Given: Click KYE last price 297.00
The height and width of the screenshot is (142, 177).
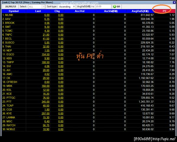Looking at the screenshot, I should coord(46,114).
